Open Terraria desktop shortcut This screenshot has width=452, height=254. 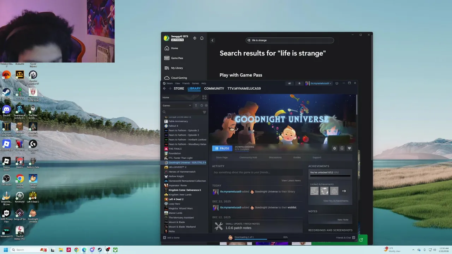20,93
